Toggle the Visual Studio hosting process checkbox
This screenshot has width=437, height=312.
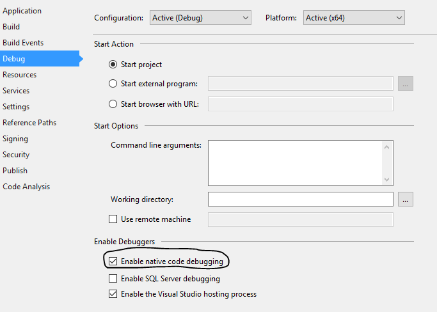click(x=113, y=294)
